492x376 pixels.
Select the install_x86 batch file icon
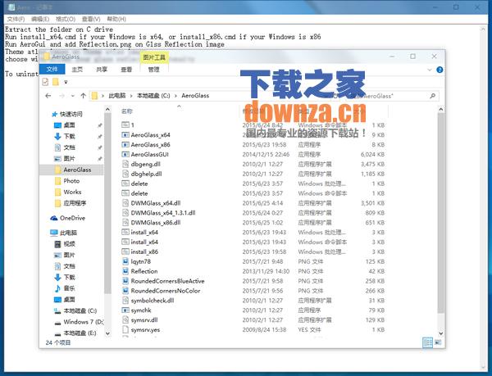(x=125, y=251)
